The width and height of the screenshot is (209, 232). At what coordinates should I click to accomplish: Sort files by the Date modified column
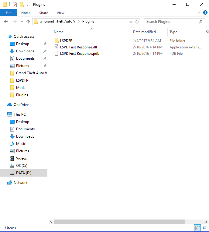(x=144, y=32)
